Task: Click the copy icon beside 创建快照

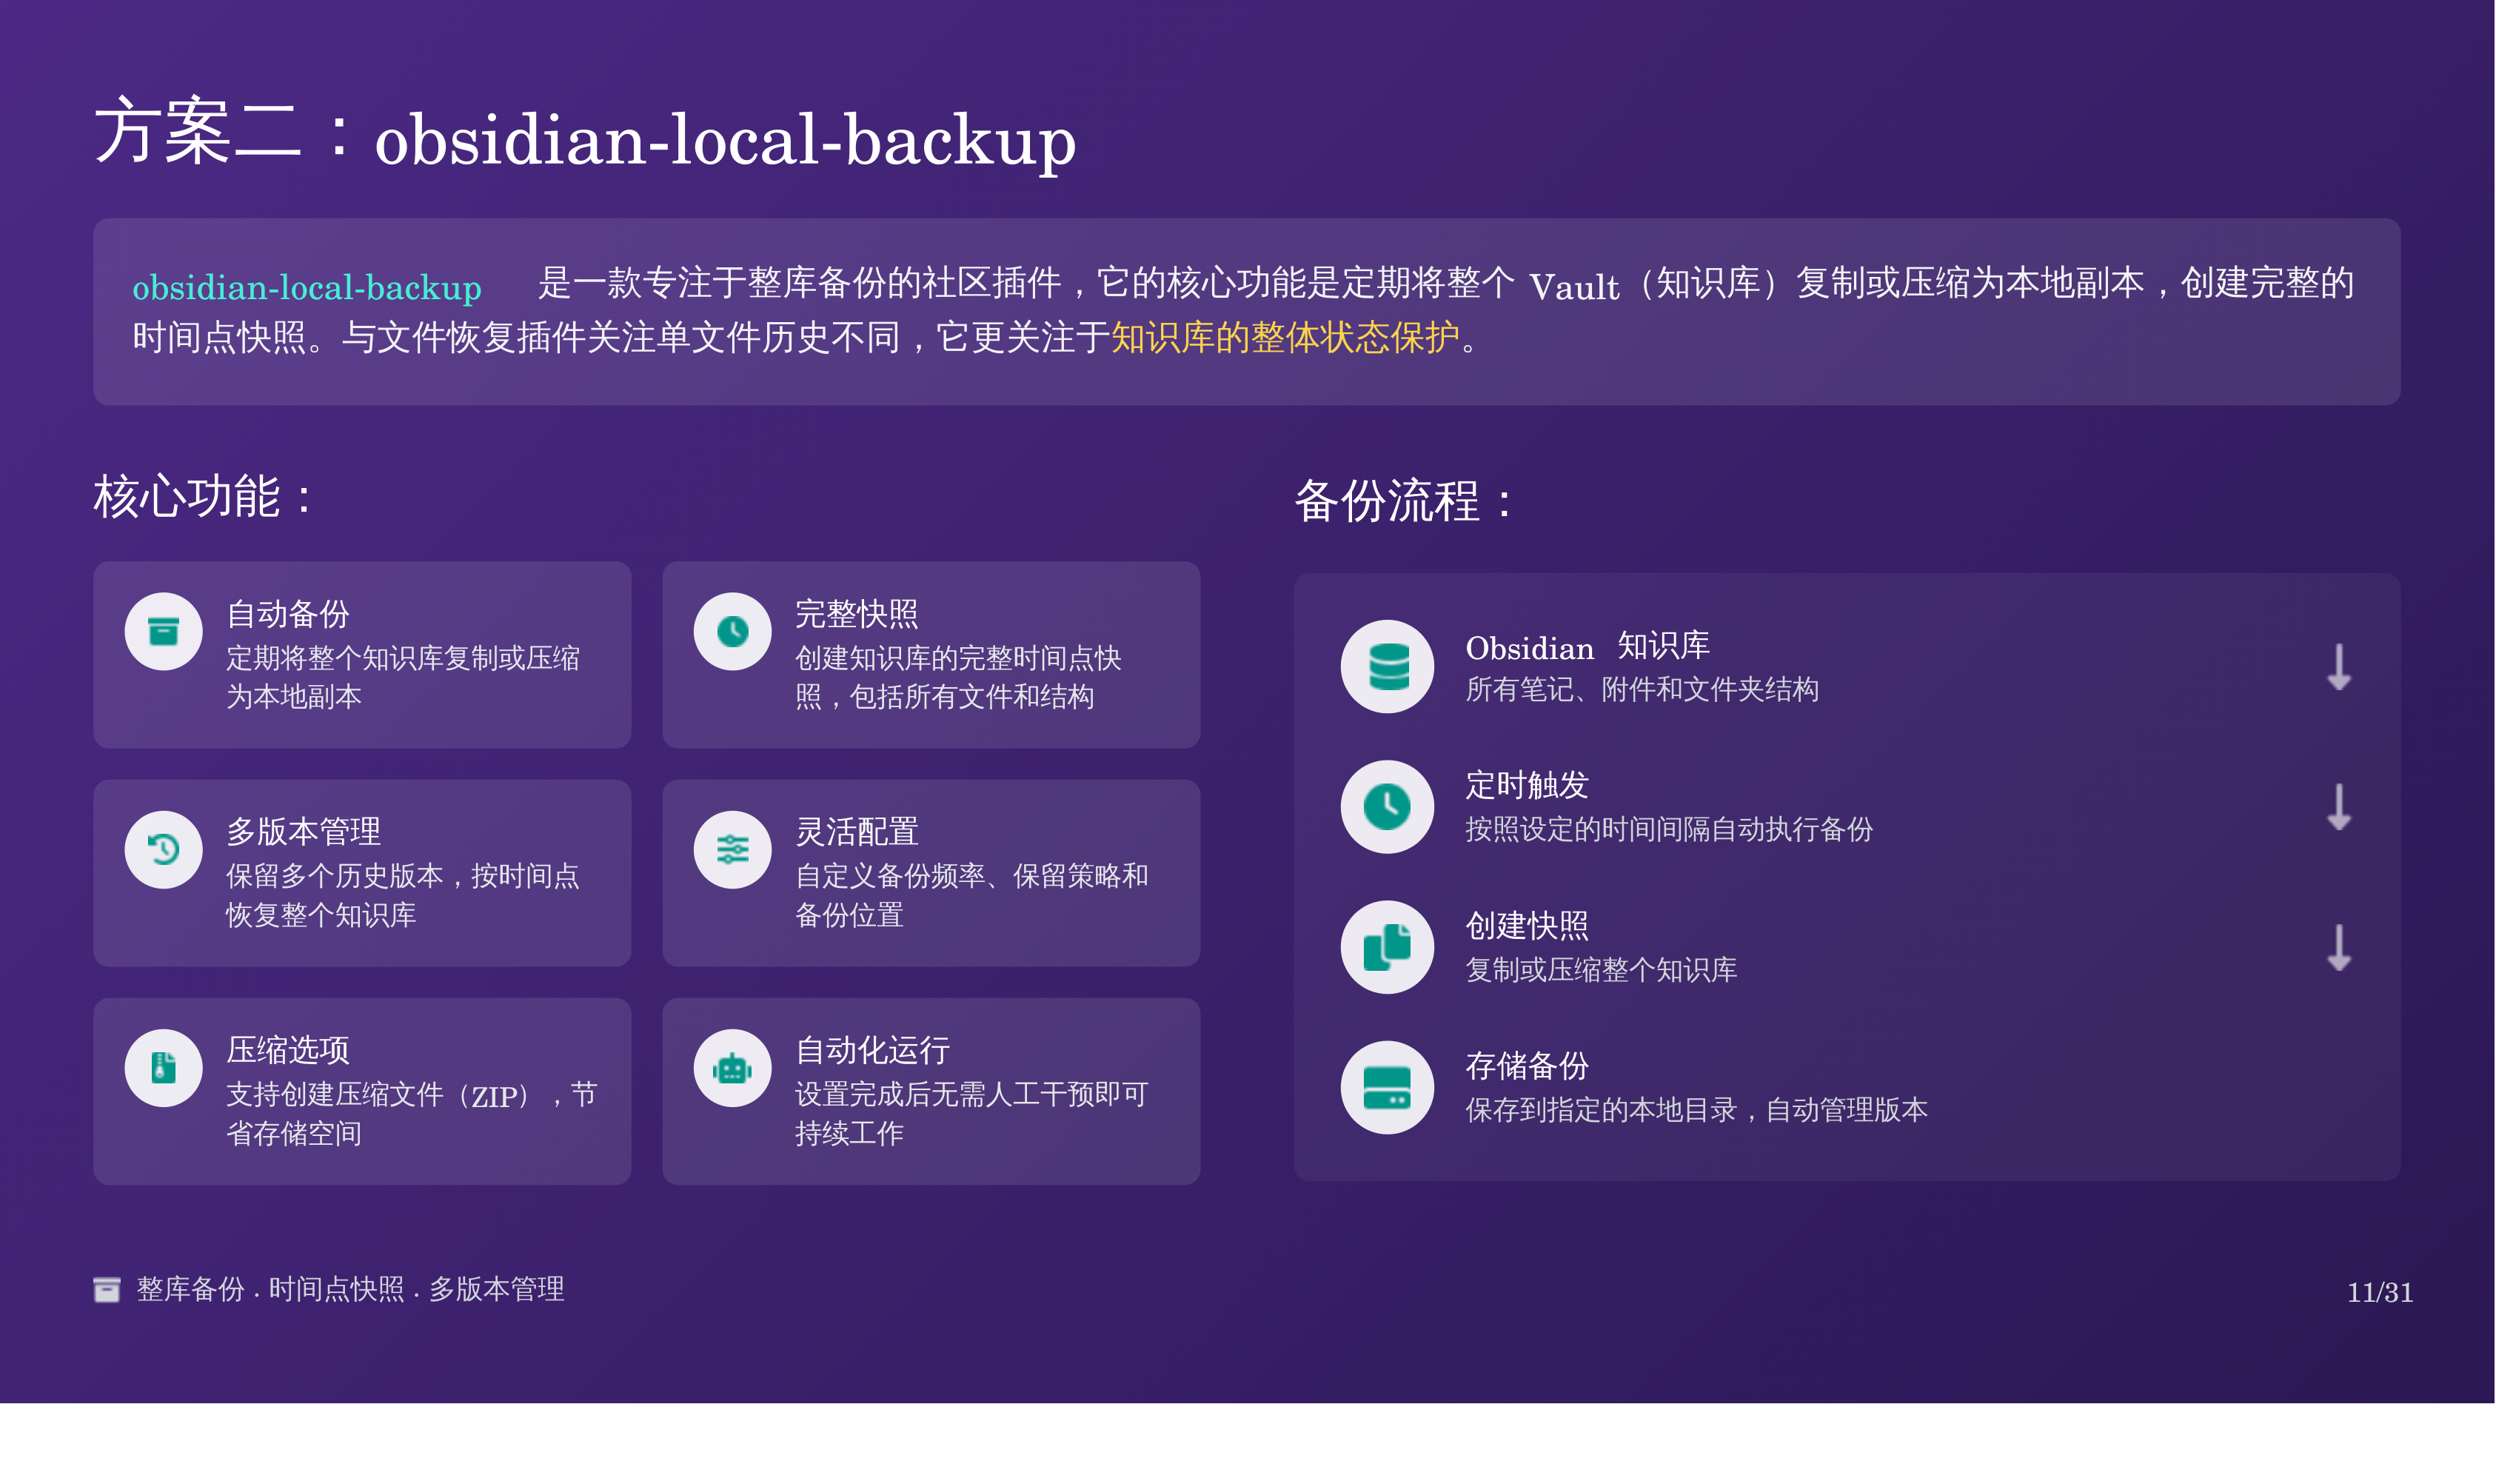Action: pyautogui.click(x=1388, y=947)
